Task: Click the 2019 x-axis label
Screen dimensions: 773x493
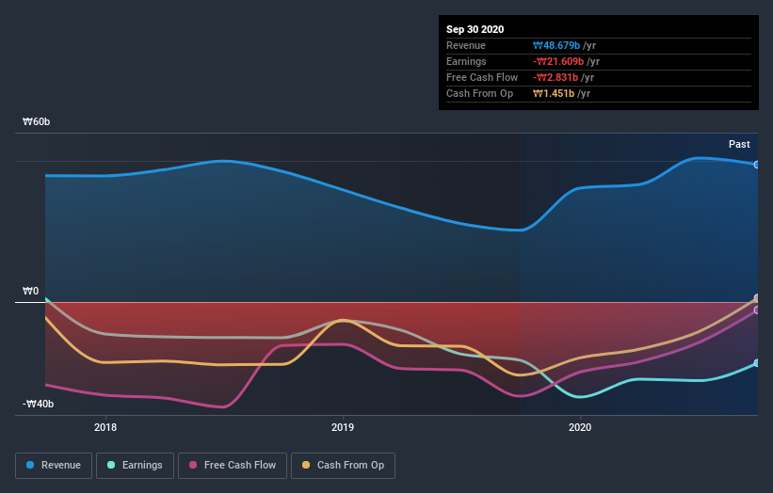Action: tap(343, 427)
